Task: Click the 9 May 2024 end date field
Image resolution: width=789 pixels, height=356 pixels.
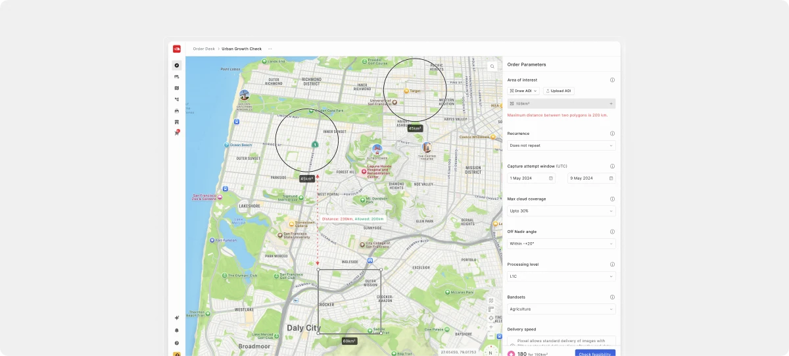Action: (592, 178)
